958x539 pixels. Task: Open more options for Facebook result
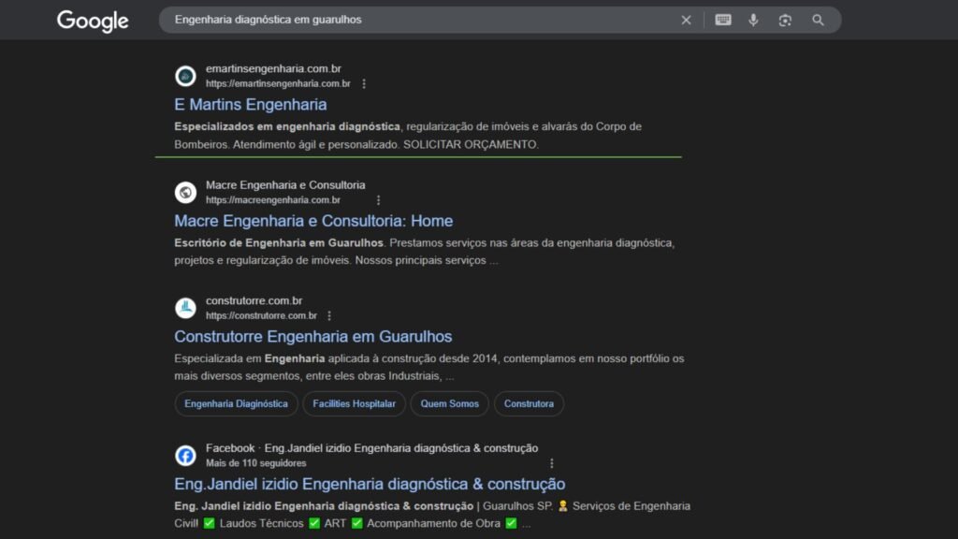552,463
